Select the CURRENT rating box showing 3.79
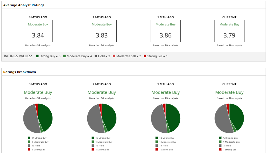 (229, 31)
